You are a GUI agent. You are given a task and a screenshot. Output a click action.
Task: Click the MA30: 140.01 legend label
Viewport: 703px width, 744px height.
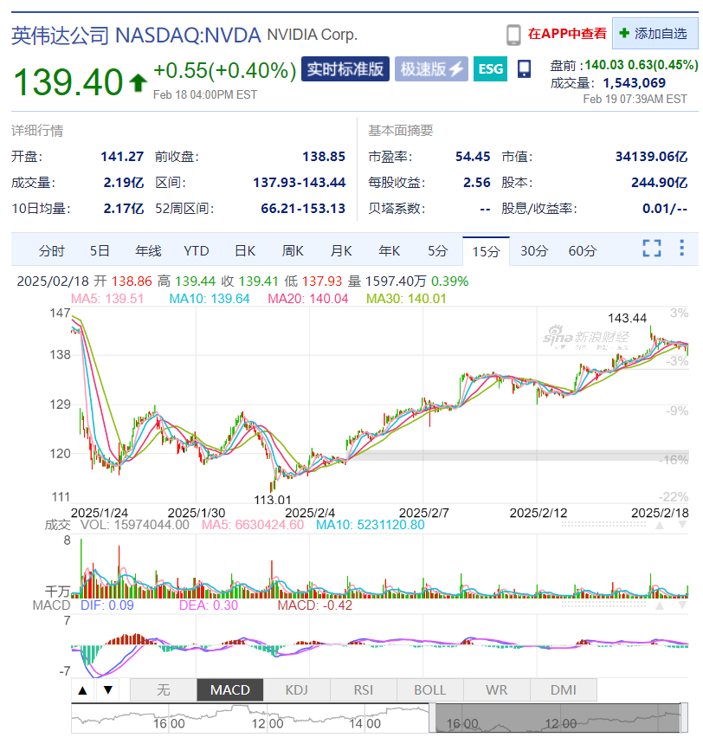(x=407, y=299)
